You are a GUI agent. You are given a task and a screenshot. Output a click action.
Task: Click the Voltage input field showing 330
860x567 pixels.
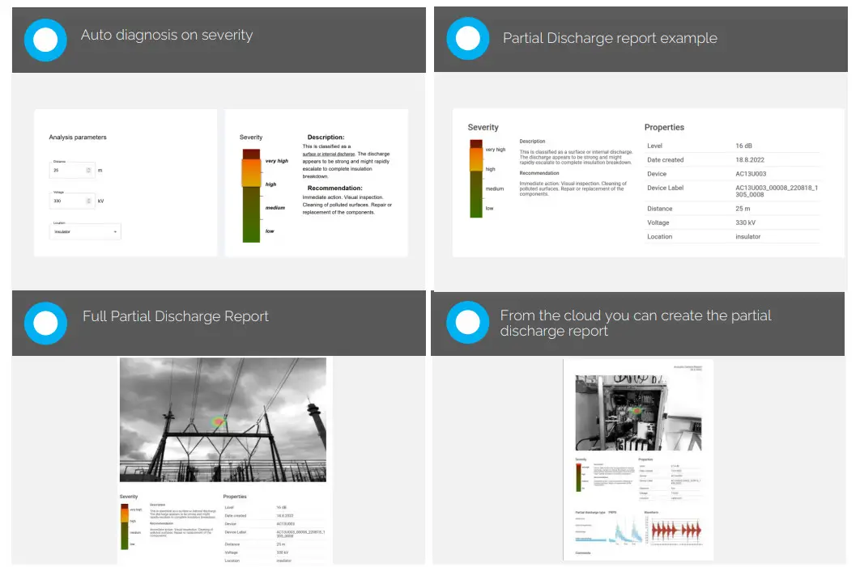tap(72, 201)
